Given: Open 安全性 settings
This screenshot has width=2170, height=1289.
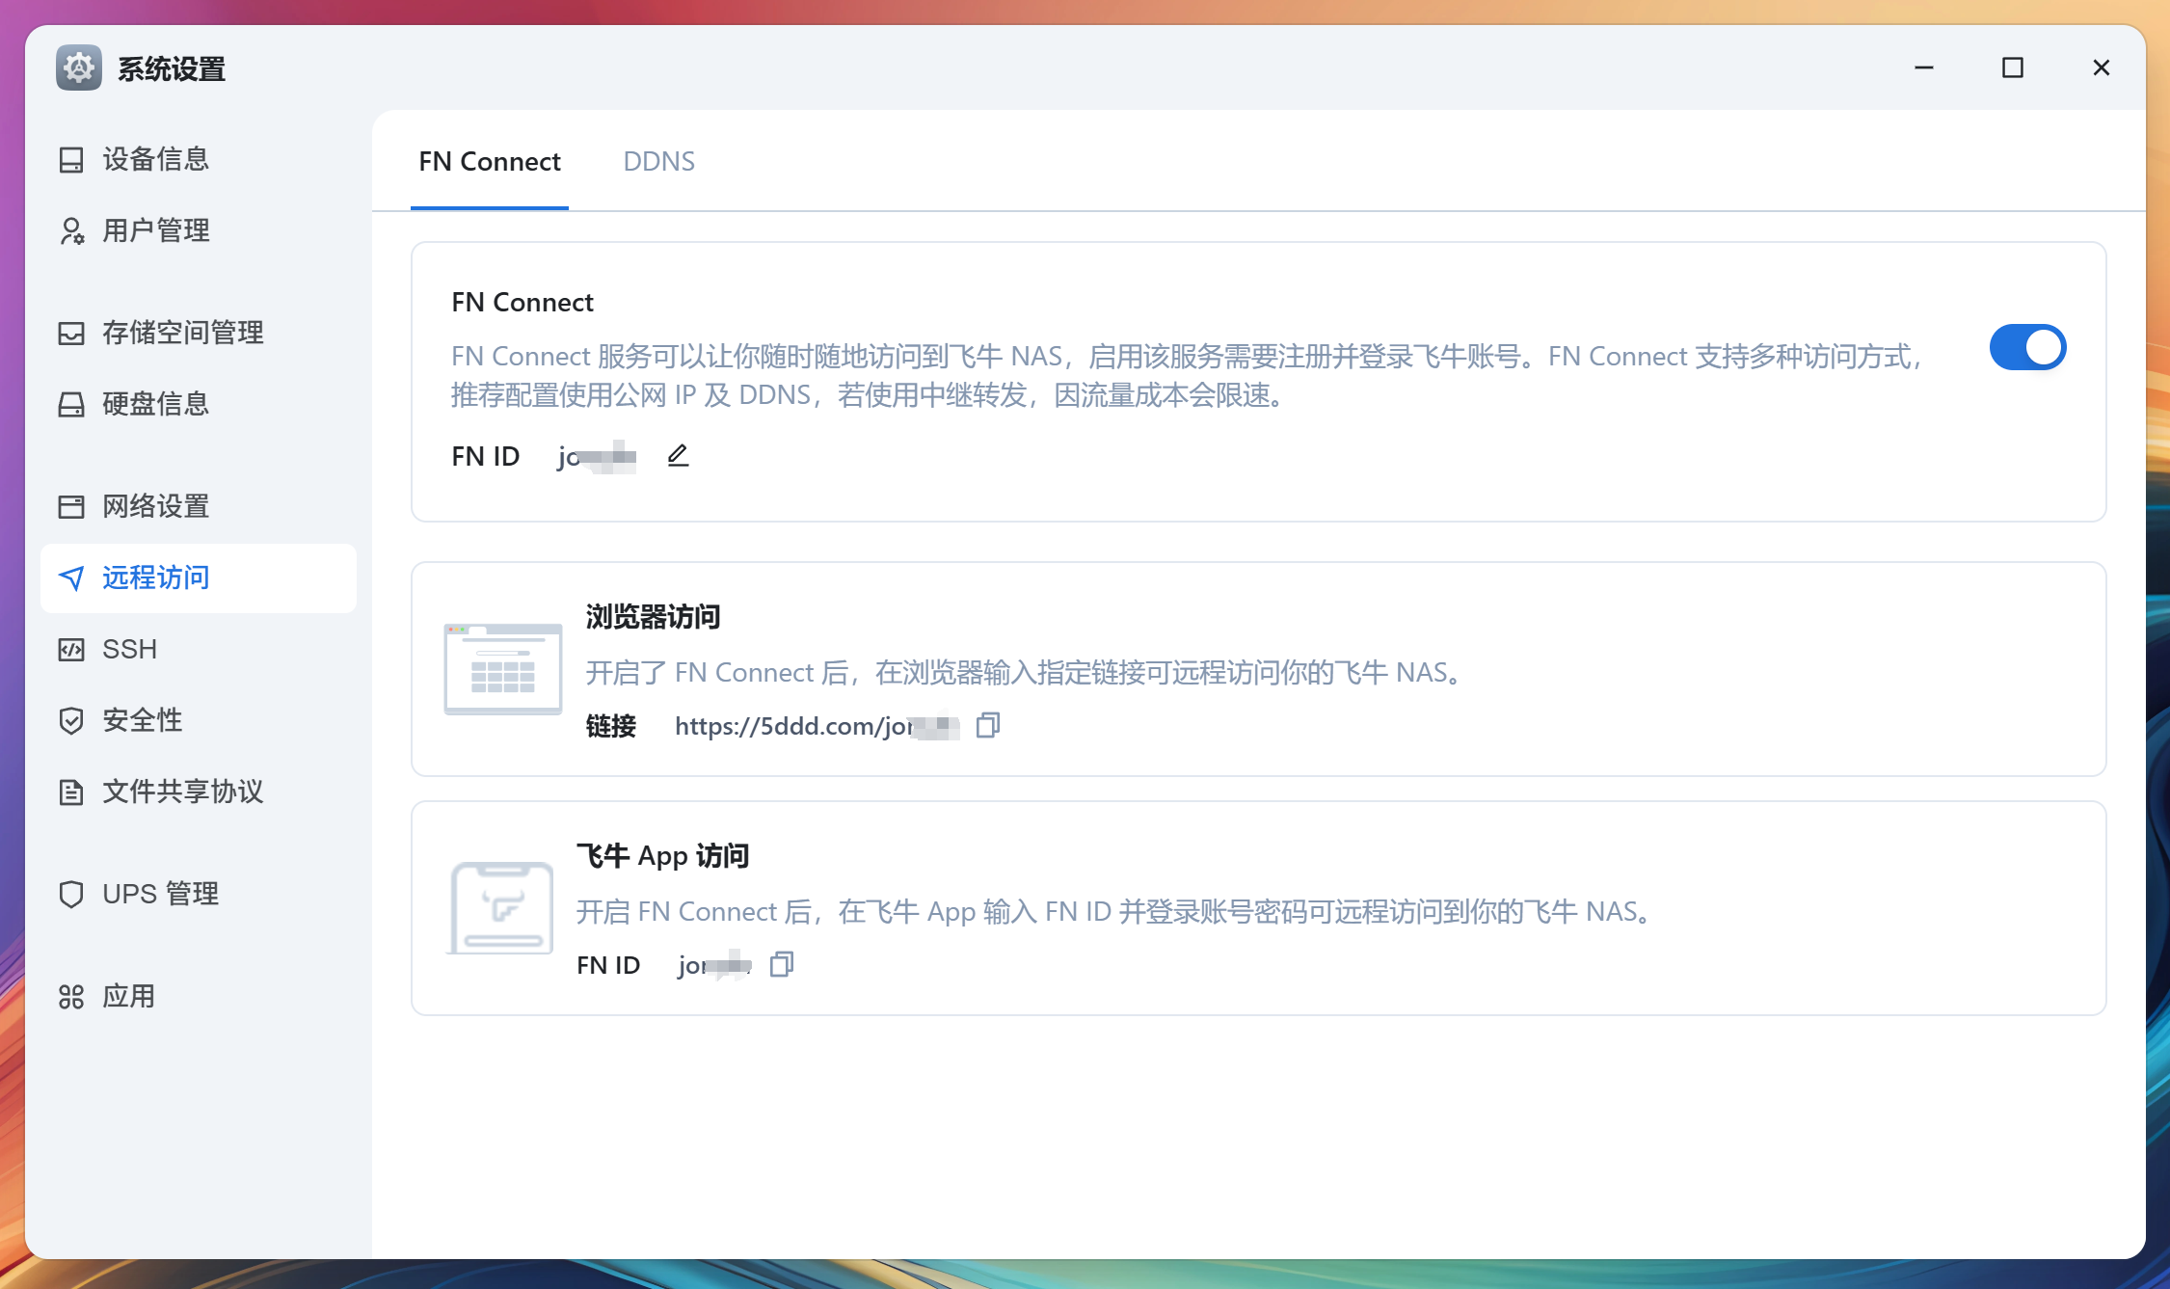Looking at the screenshot, I should 141,720.
